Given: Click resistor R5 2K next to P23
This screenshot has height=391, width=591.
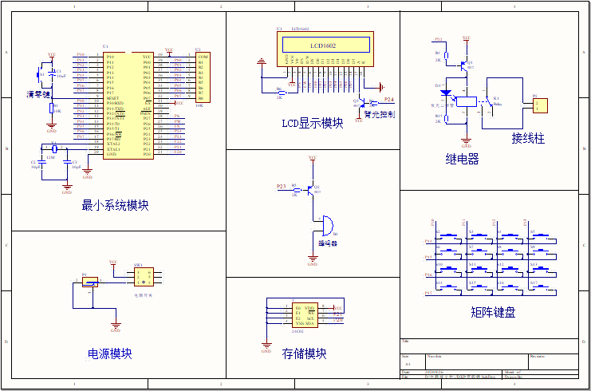Looking at the screenshot, I should (297, 190).
